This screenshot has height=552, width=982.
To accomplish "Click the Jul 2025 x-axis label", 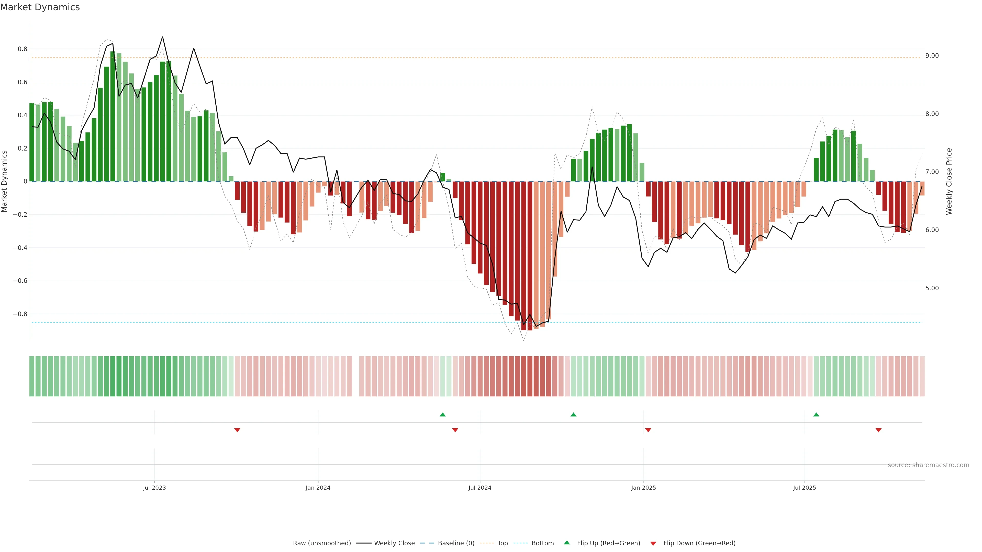I will click(804, 488).
